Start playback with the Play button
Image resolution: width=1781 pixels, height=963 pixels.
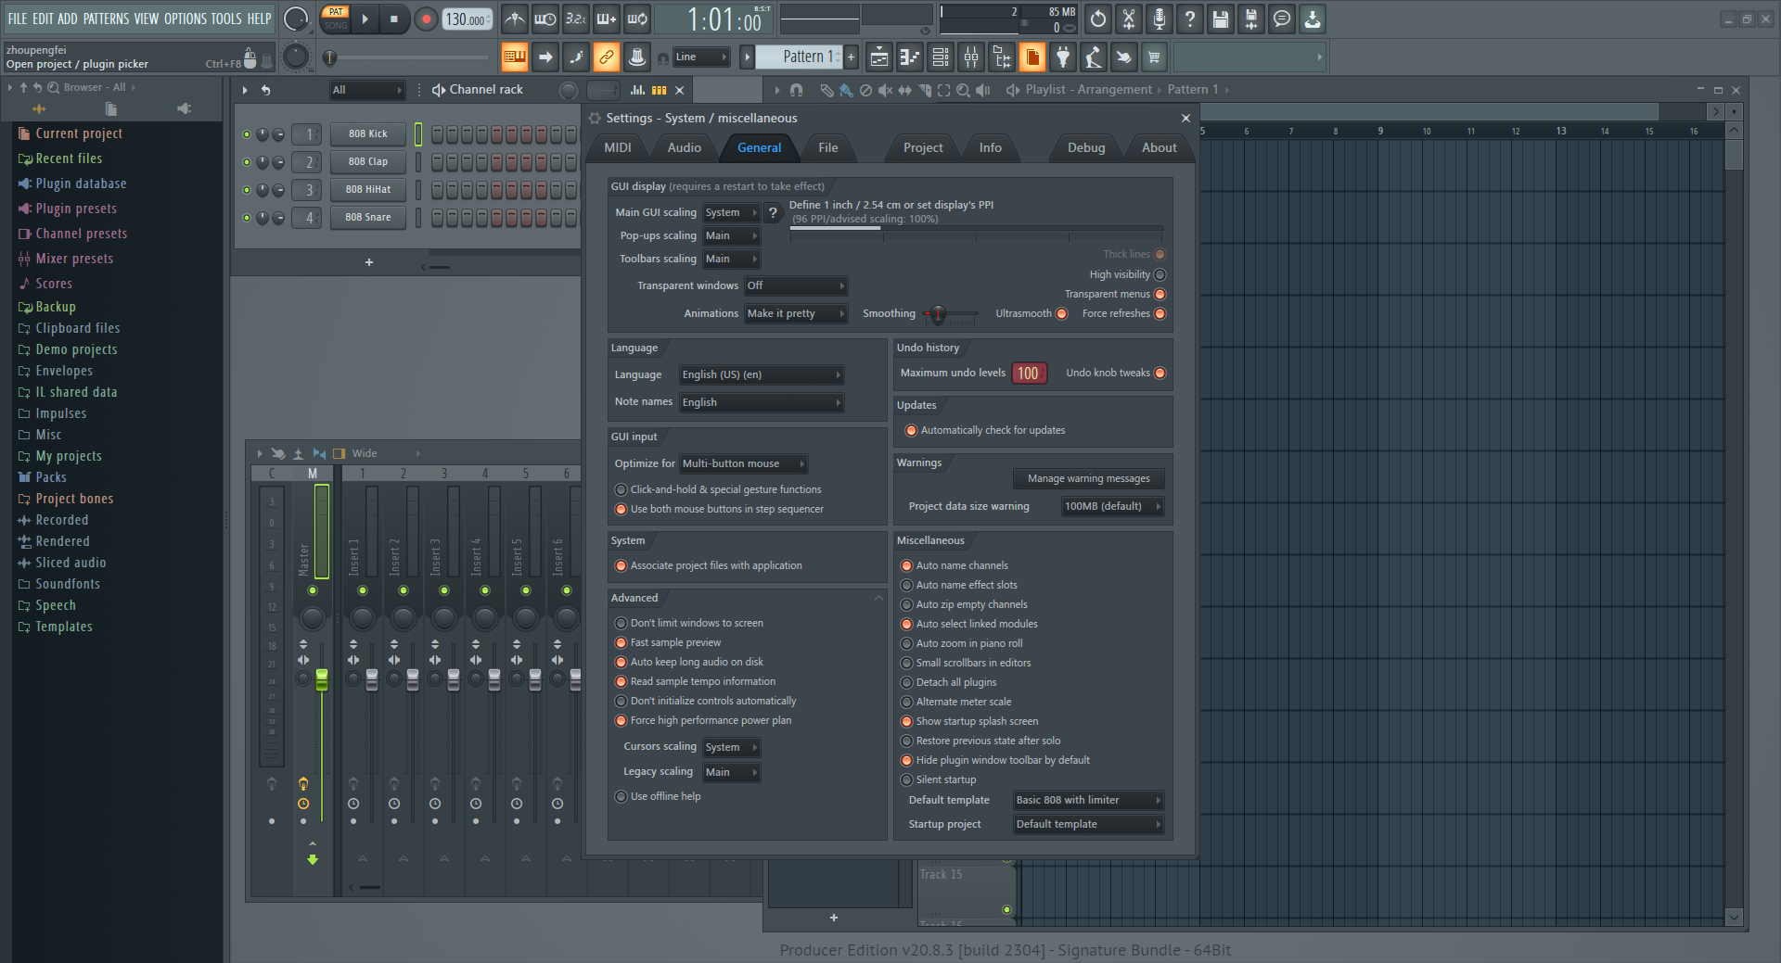pyautogui.click(x=365, y=19)
